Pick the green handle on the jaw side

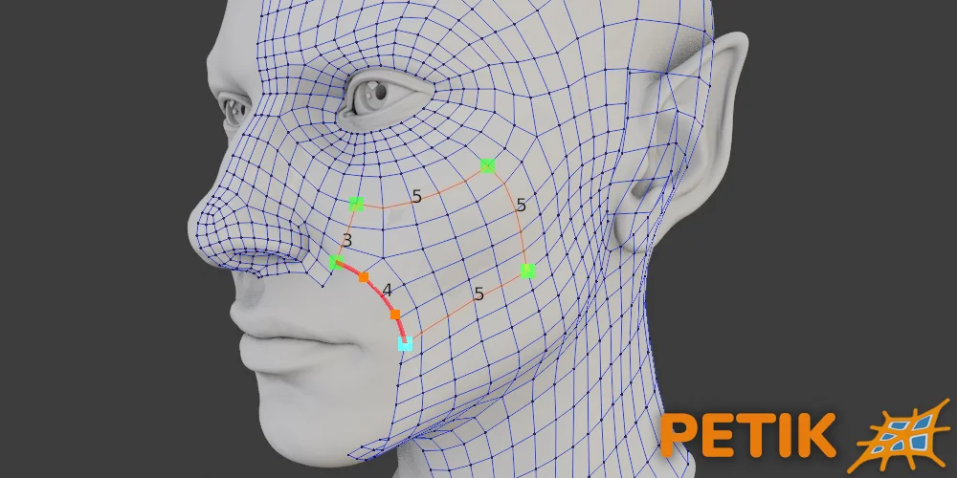pos(527,271)
